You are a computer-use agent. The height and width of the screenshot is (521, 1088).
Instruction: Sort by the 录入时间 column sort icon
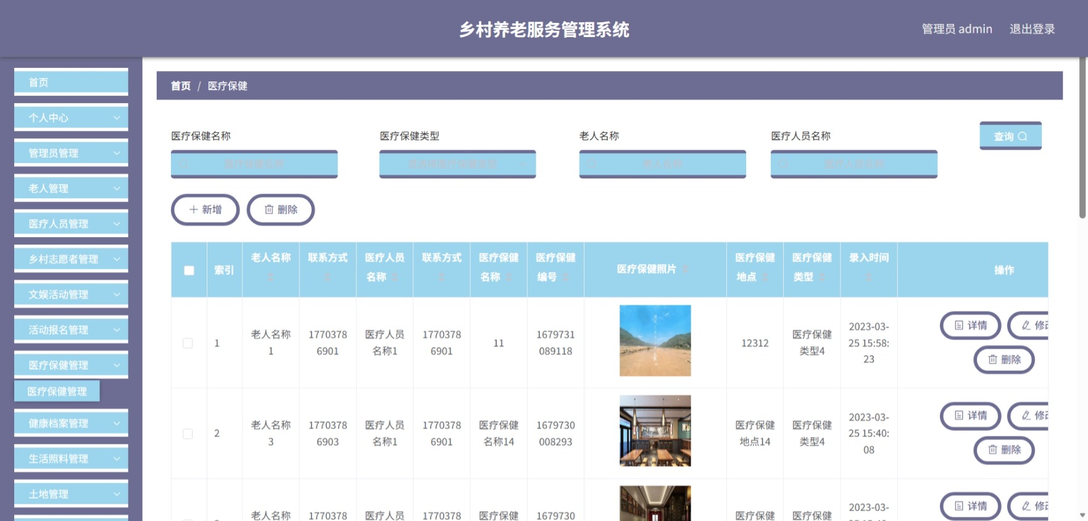coord(869,277)
